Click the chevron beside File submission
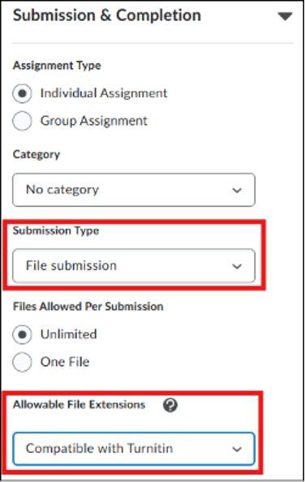The image size is (305, 482). pyautogui.click(x=237, y=266)
